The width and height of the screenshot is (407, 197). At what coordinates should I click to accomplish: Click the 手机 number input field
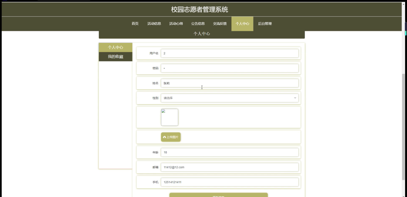[x=230, y=182]
